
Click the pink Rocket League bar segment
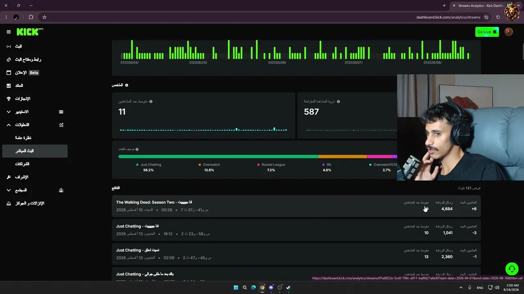pos(379,156)
